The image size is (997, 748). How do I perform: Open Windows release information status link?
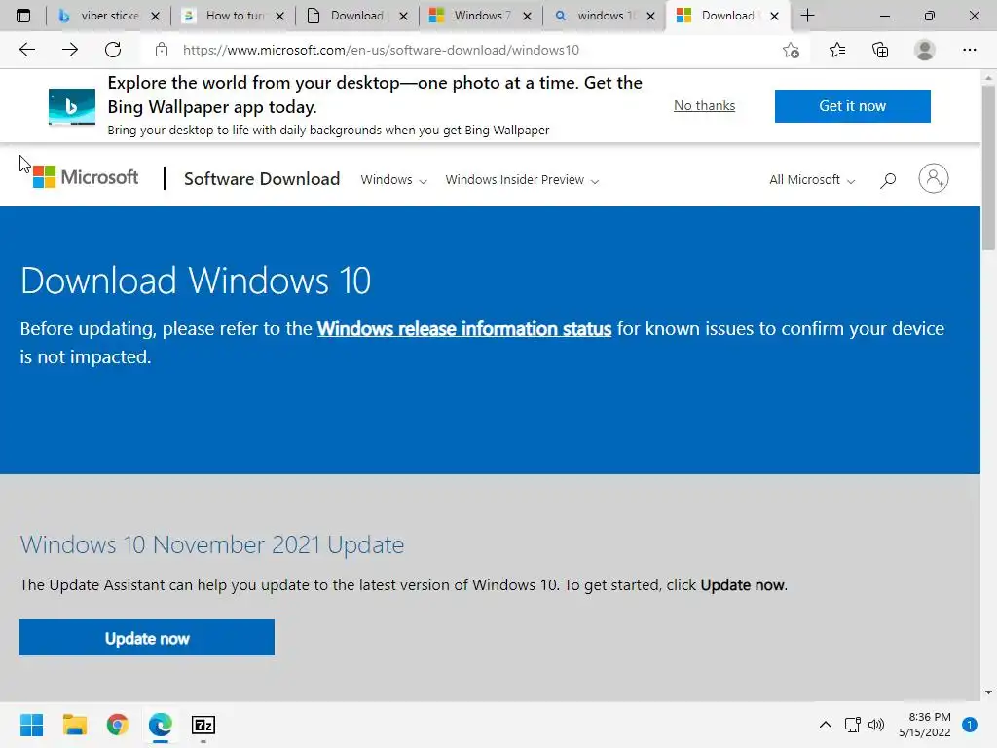464,329
